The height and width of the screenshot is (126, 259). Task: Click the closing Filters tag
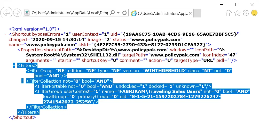(28, 112)
